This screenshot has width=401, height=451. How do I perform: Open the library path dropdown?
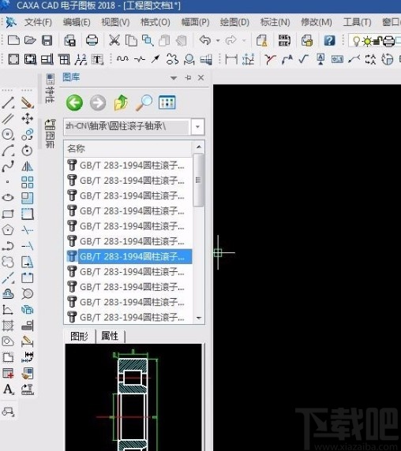click(x=197, y=127)
